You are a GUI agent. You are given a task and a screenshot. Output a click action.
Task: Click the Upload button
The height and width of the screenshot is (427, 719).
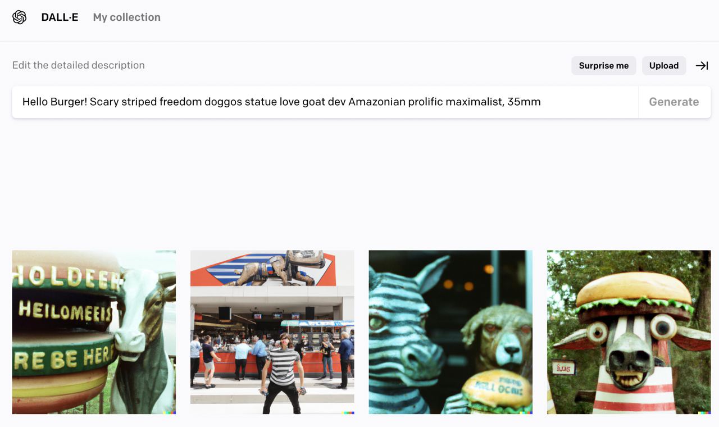pyautogui.click(x=664, y=66)
